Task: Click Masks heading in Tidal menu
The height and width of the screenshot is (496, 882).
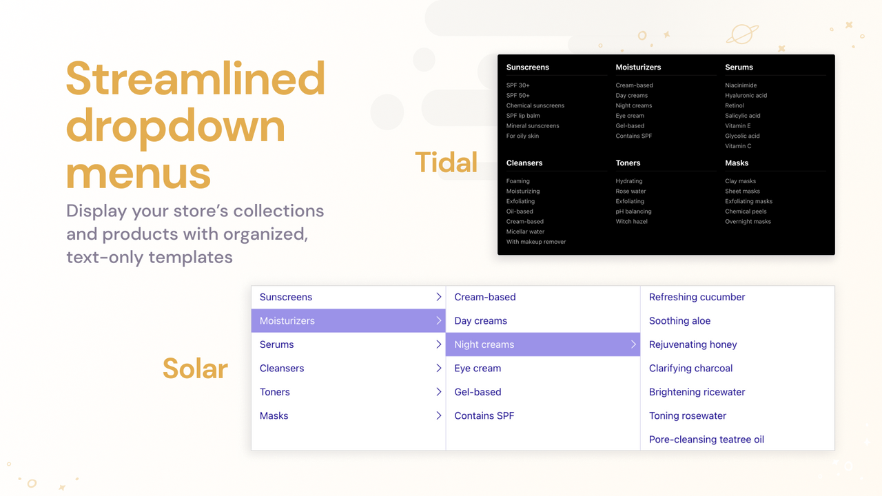Action: click(737, 163)
